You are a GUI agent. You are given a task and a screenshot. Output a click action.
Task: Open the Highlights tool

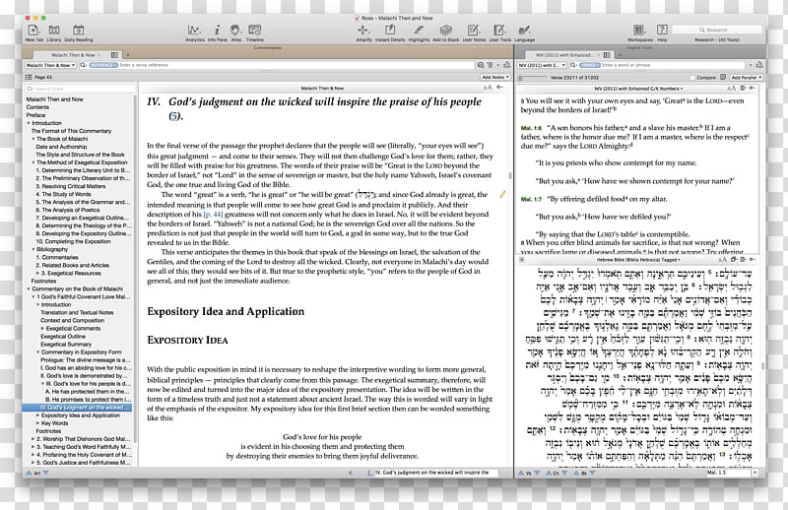click(419, 32)
